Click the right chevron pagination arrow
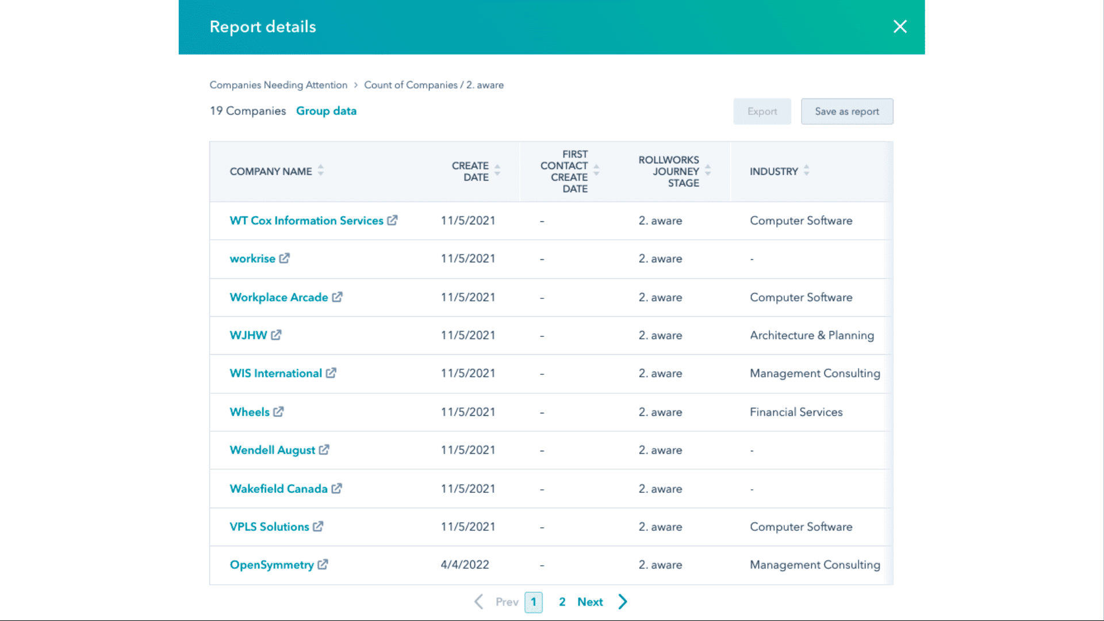The image size is (1104, 621). point(623,601)
